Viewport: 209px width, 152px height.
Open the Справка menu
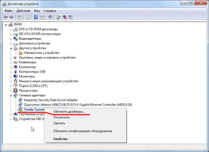tap(49, 11)
